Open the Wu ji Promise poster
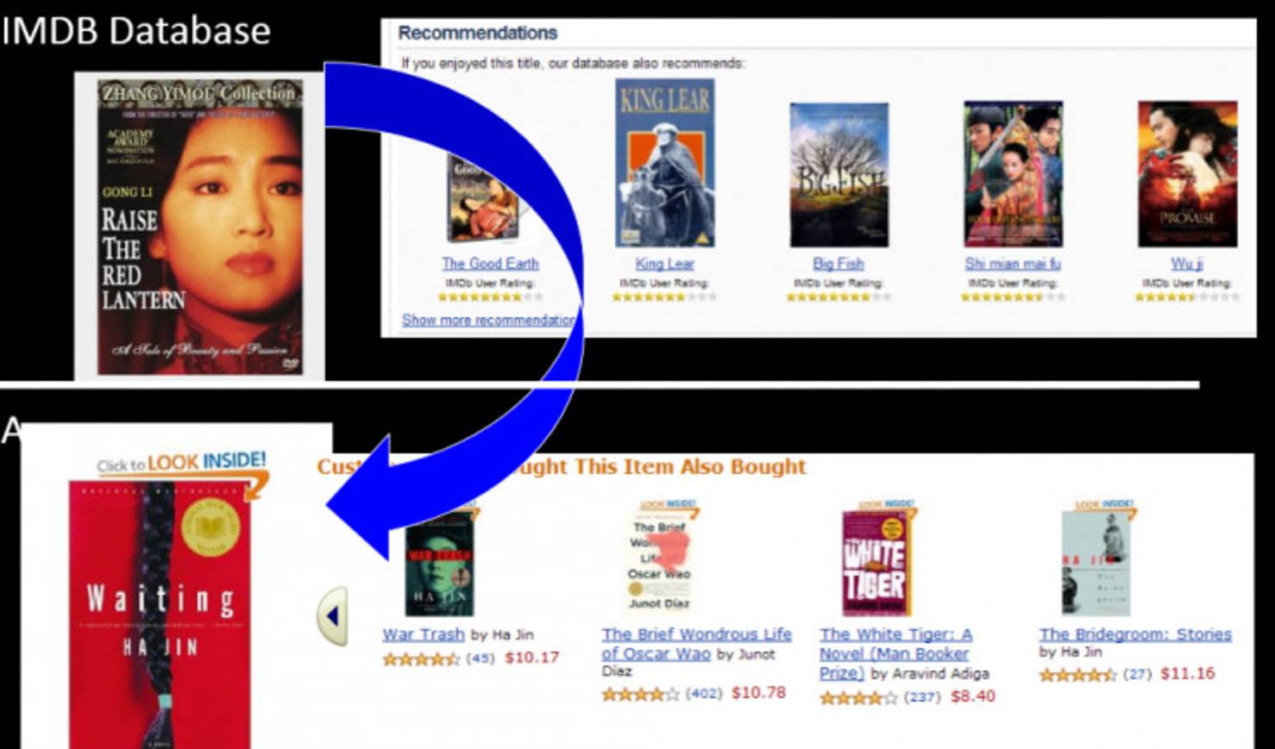 (x=1187, y=174)
